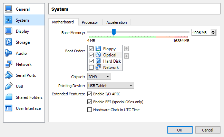
Task: Open the Storage disk icon
Action: point(8,42)
